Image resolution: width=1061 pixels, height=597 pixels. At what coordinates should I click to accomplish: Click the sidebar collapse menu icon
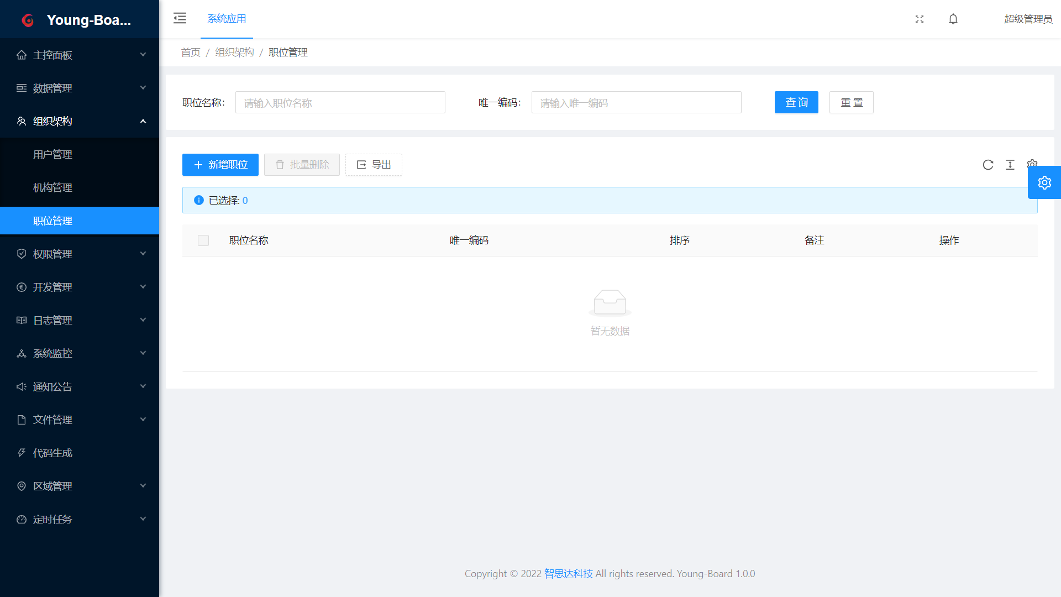click(180, 18)
